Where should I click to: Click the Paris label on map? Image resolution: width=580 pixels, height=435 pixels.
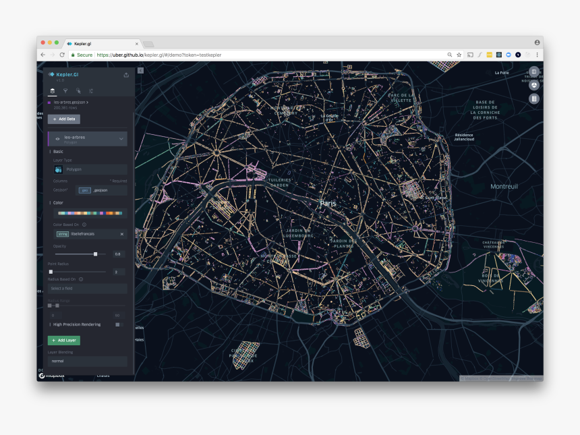328,204
